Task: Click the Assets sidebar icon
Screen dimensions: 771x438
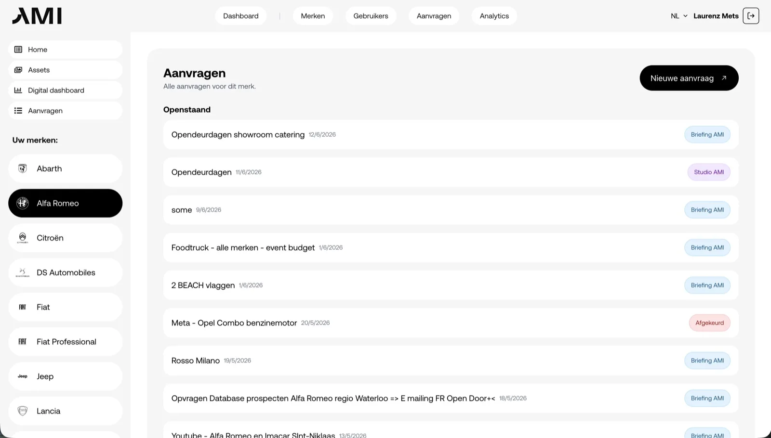Action: 18,70
